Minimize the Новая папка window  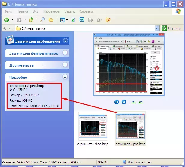(166, 4)
